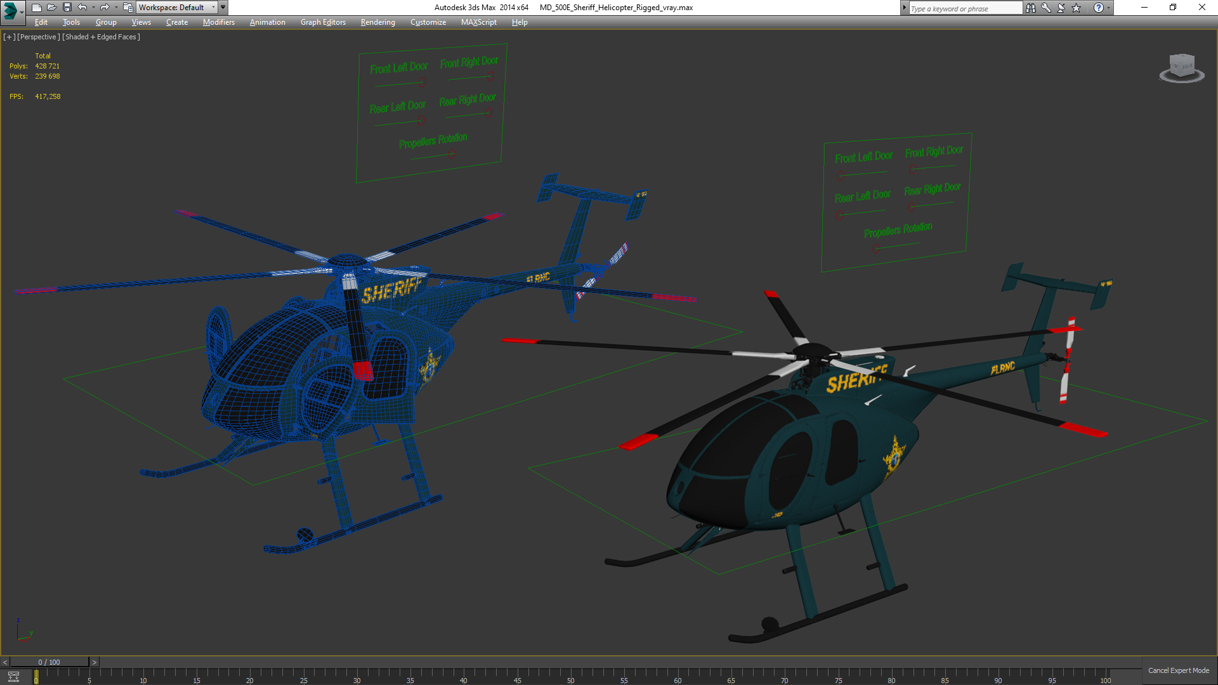Image resolution: width=1218 pixels, height=685 pixels.
Task: Open the Group menu
Action: click(x=106, y=22)
